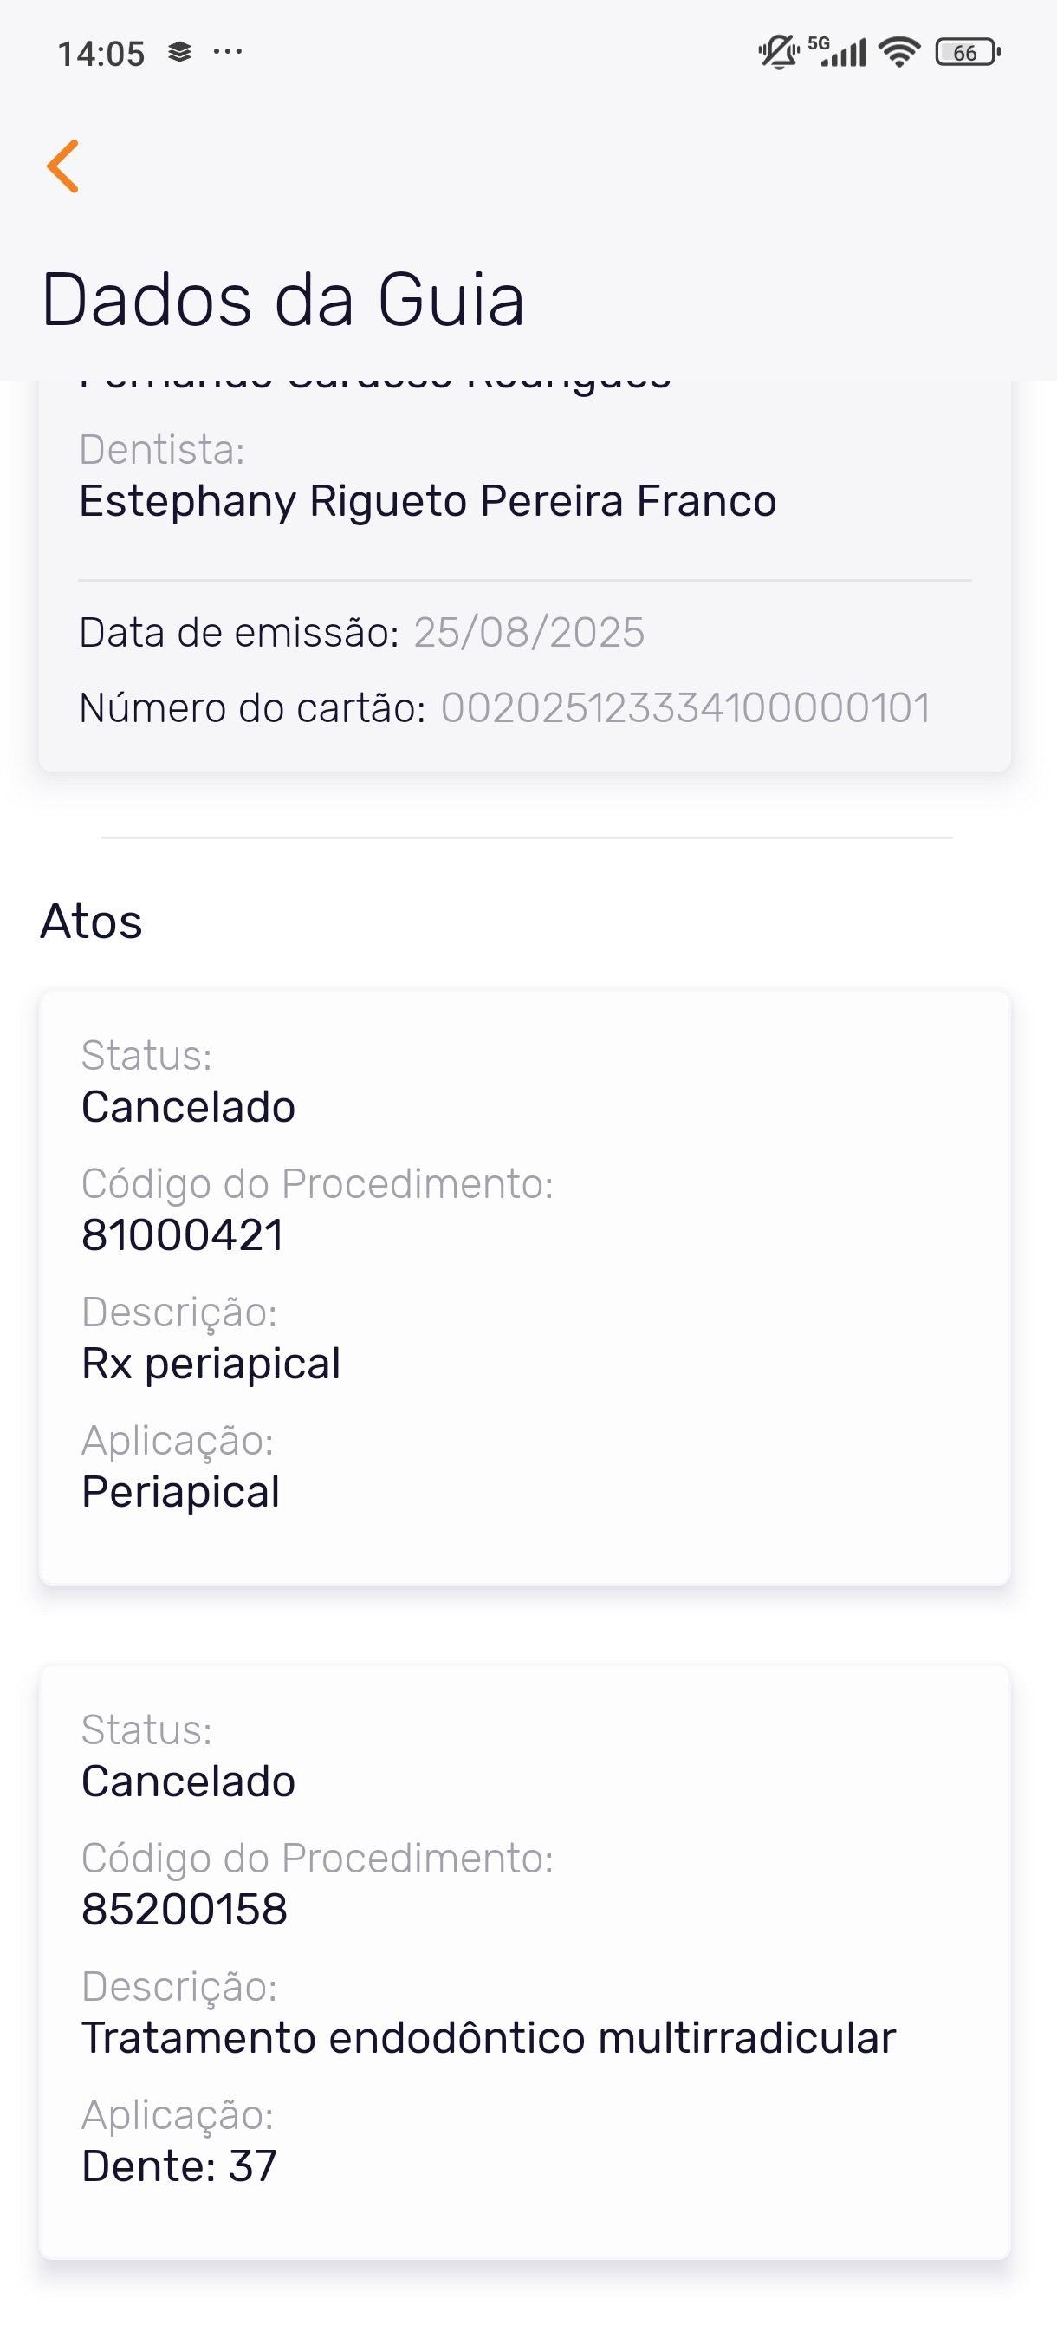Tap the card number 002025123334100000101
The image size is (1057, 2351).
[686, 707]
